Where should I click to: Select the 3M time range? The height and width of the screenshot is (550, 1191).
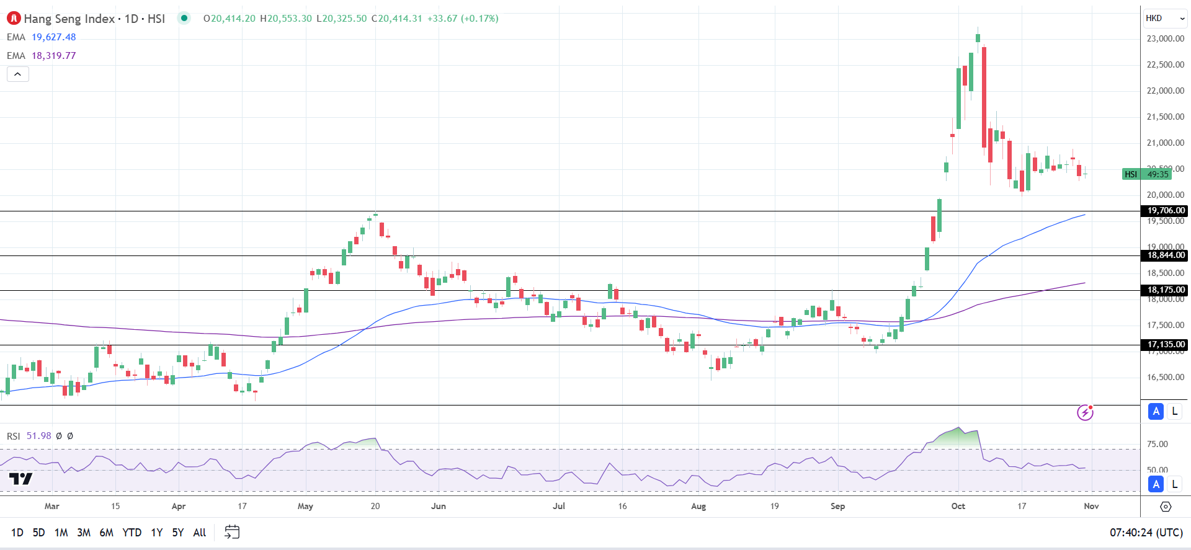84,533
